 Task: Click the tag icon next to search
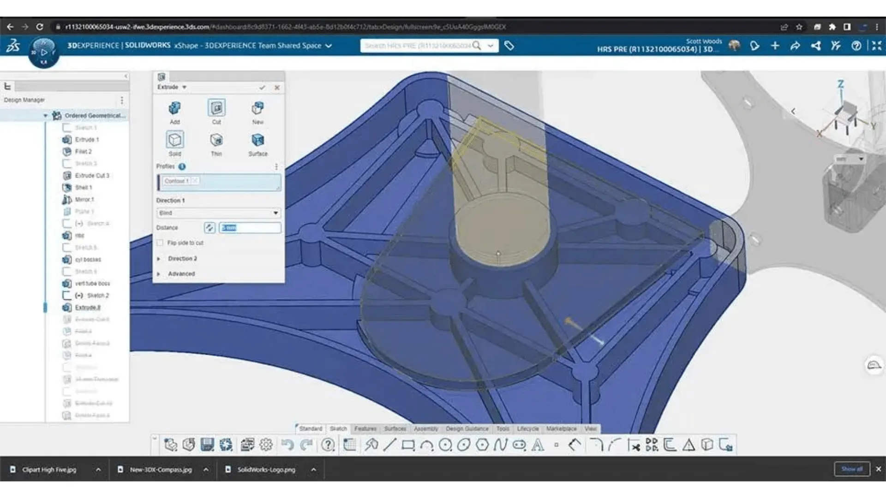(509, 46)
